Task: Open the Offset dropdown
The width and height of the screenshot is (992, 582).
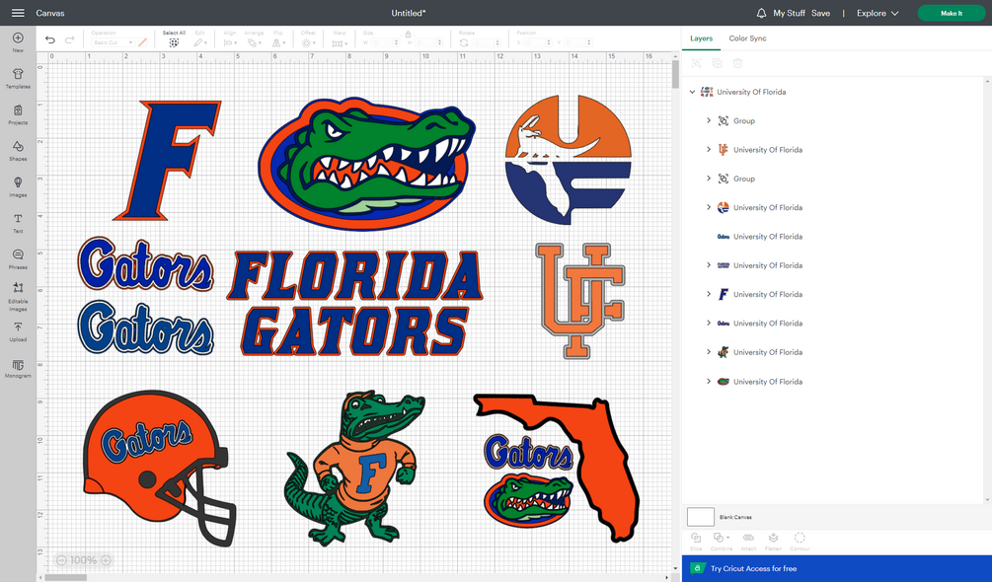Action: click(309, 42)
